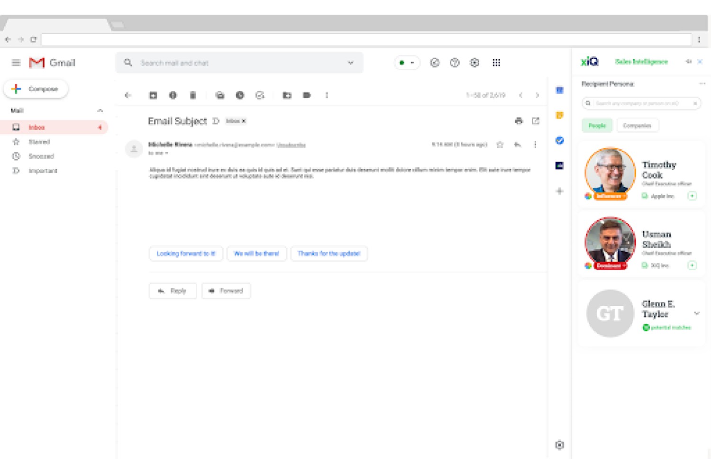Viewport: 711px width, 474px height.
Task: Click Michelle Rivera's sender avatar
Action: pyautogui.click(x=134, y=149)
